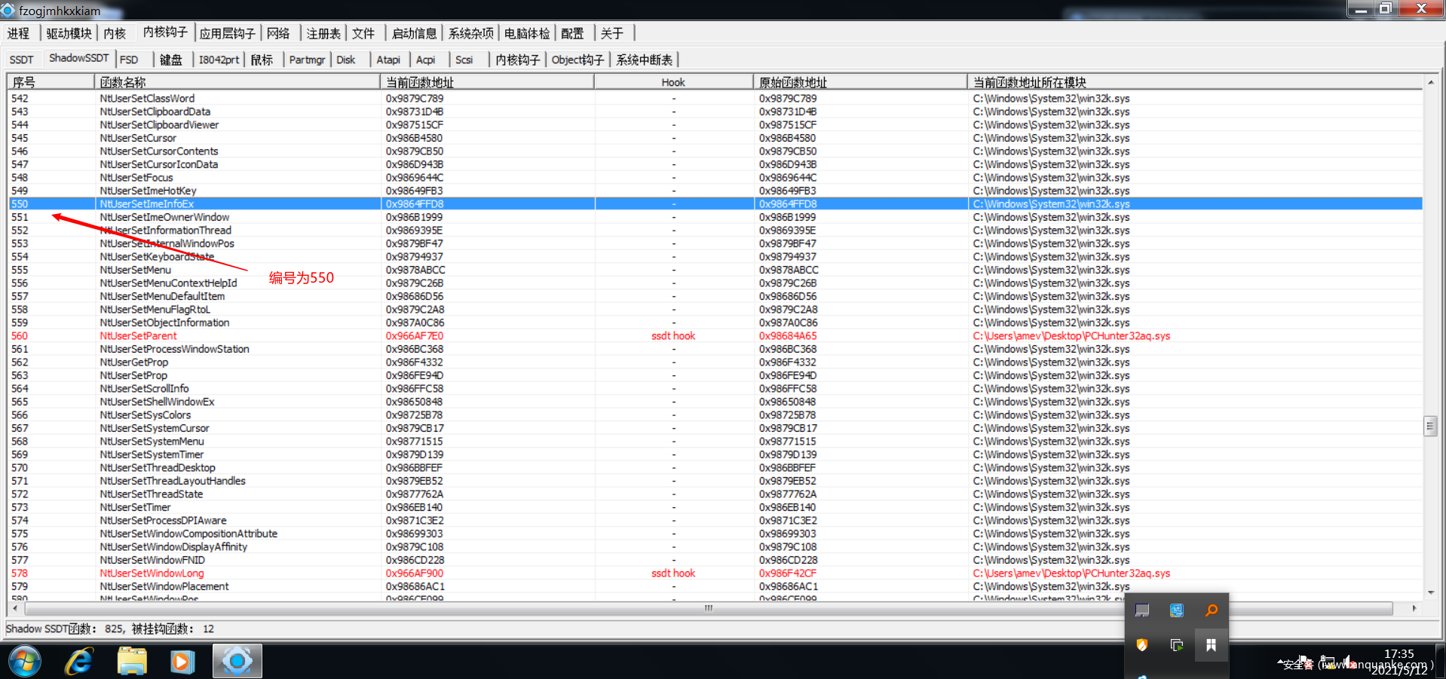Sort by the Hook column header
Screen dimensions: 1446x679
(x=672, y=82)
